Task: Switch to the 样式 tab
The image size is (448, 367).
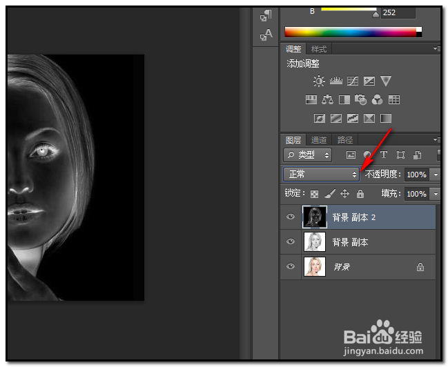Action: [319, 49]
